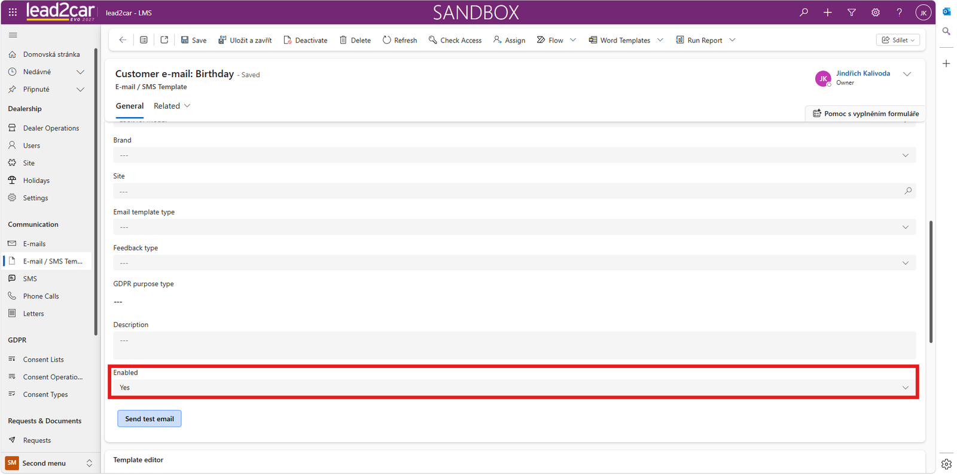Open the Outlook icon in the side panel
The image size is (957, 475).
tap(946, 11)
